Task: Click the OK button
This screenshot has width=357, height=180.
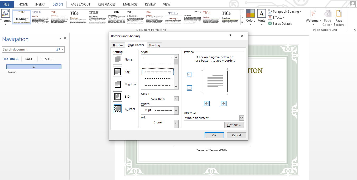Action: [x=214, y=135]
